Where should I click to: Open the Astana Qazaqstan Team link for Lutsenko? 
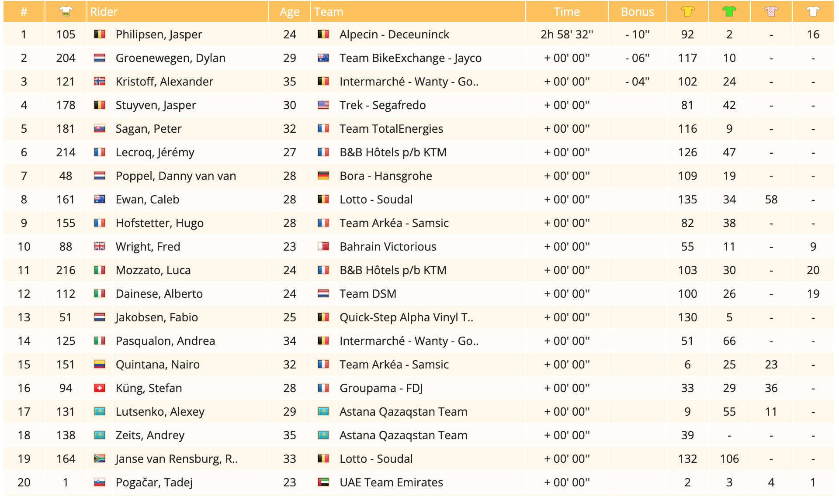(x=403, y=412)
